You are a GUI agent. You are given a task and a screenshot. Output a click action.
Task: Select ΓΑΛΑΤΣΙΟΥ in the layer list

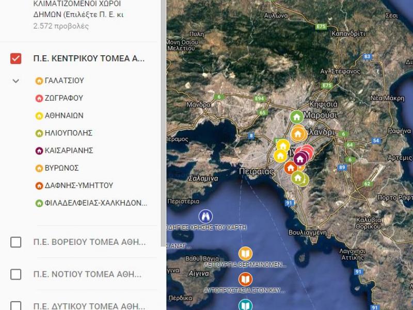[64, 81]
